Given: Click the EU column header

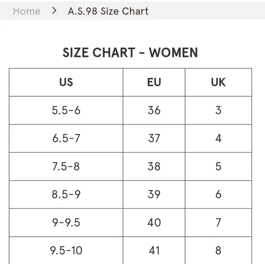Looking at the screenshot, I should [154, 83].
